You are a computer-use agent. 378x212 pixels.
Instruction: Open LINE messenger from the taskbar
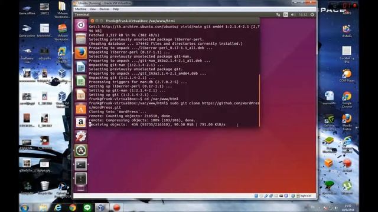click(x=87, y=208)
